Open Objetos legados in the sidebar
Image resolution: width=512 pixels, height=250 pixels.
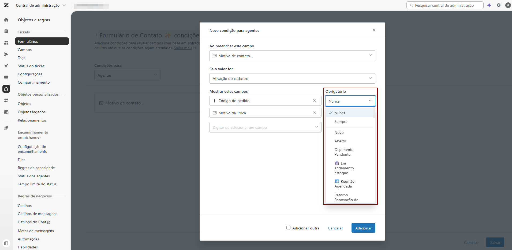pos(32,112)
